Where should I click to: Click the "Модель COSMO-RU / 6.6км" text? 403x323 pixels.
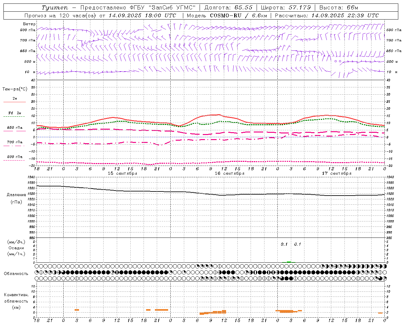coord(227,15)
